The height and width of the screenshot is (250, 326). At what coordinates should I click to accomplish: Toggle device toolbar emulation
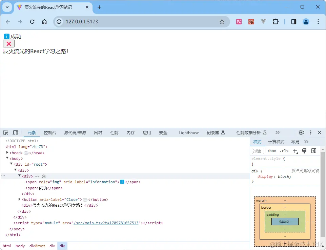[15, 132]
